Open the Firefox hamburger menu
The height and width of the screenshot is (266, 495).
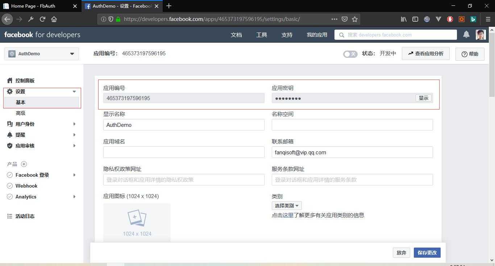pos(488,19)
